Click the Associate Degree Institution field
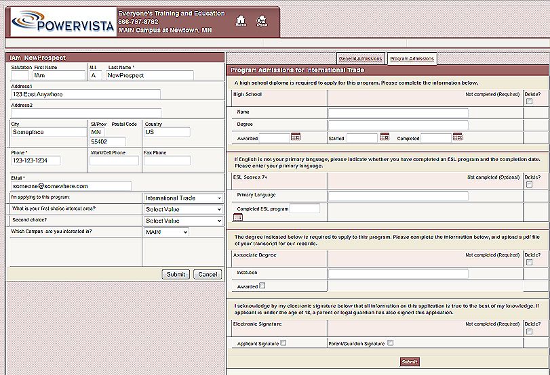This screenshot has width=550, height=375. pos(398,273)
